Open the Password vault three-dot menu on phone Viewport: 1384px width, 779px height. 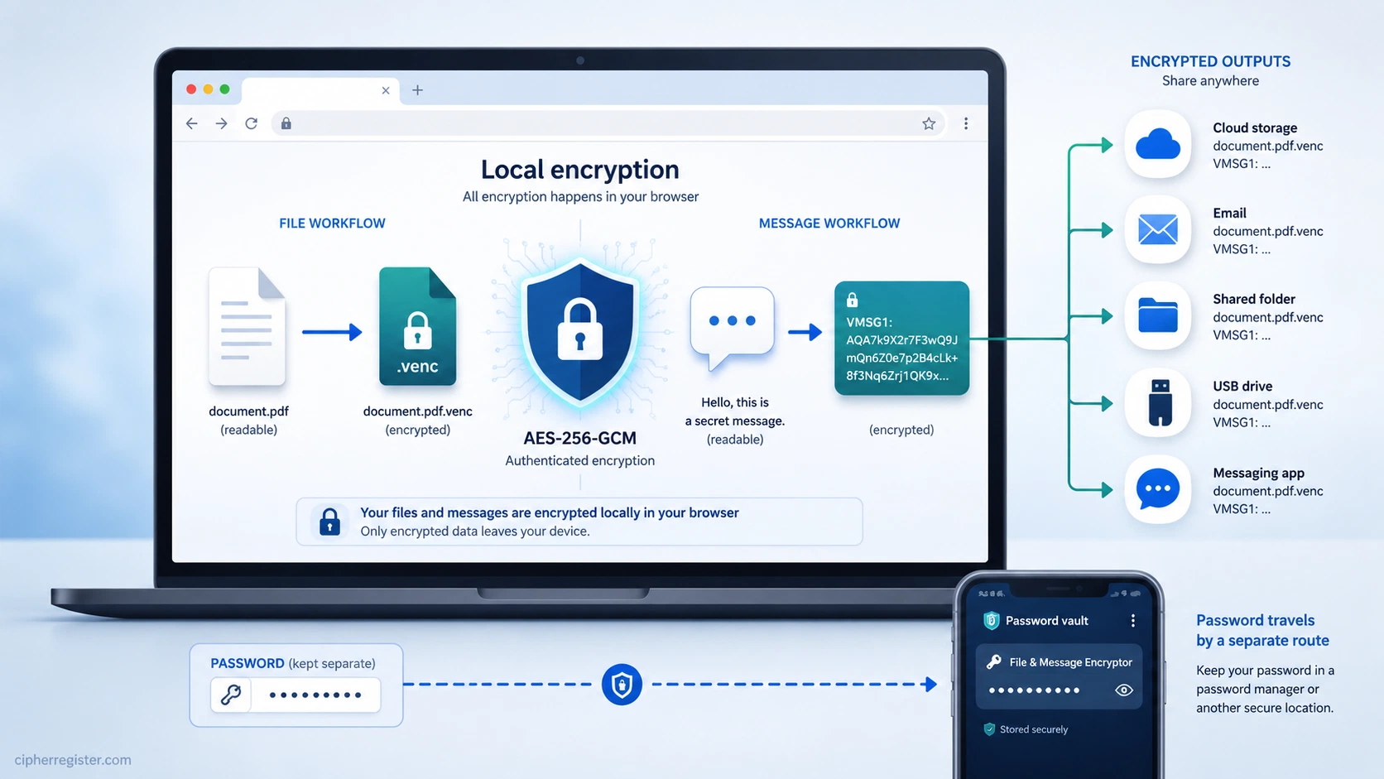coord(1133,621)
